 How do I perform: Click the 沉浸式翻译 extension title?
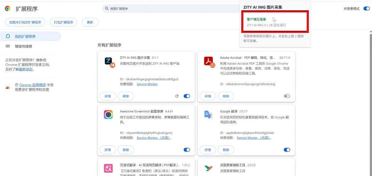(x=149, y=165)
